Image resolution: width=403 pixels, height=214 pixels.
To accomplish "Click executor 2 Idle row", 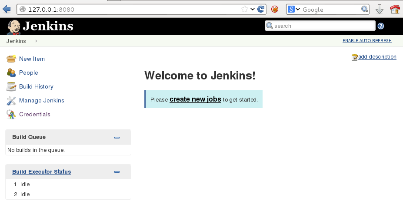I will [68, 194].
